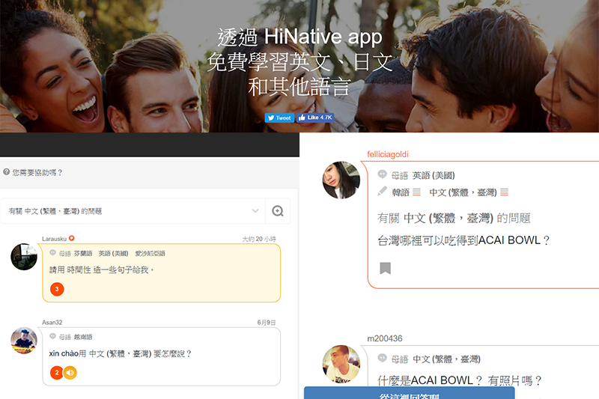The image size is (599, 399).
Task: Open Asan32's profile avatar
Action: (x=24, y=340)
